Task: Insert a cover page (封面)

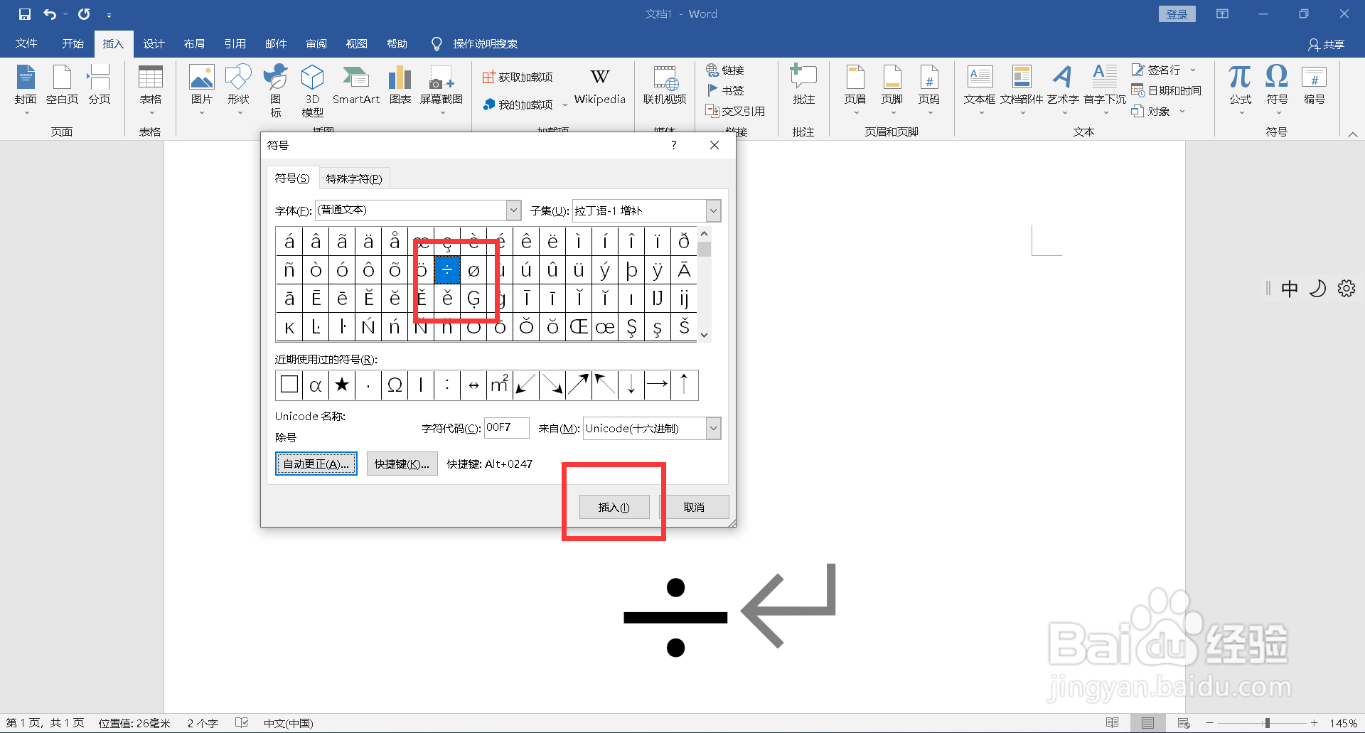Action: pos(26,89)
